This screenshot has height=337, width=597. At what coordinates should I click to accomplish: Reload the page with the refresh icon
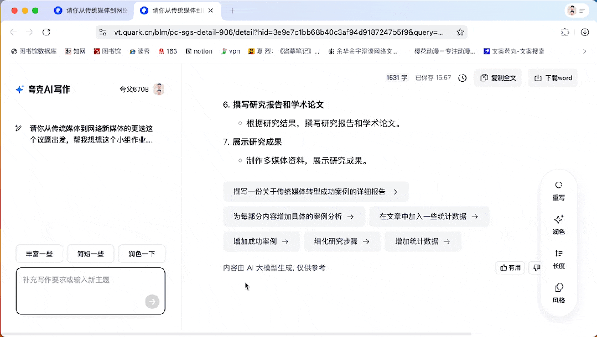click(x=46, y=33)
